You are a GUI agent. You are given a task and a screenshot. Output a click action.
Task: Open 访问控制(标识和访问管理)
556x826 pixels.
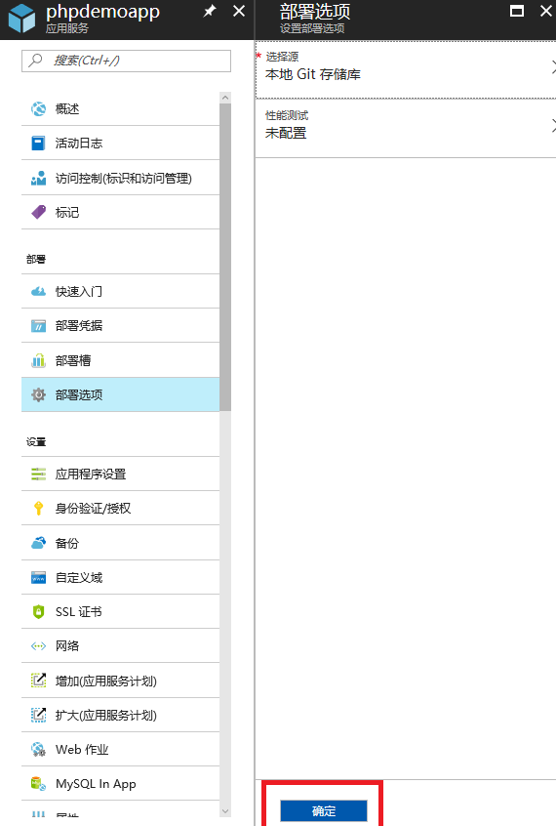point(121,178)
